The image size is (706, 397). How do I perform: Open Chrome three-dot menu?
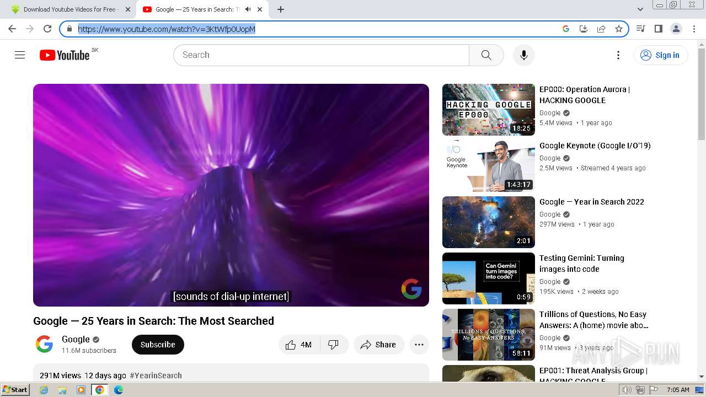(x=694, y=29)
